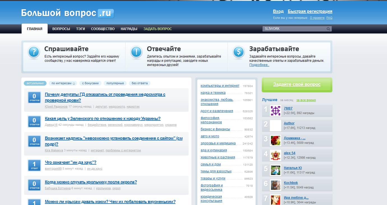Click the gear icon on 'по интересам' filter
Viewport: 387px width, 205px height.
pyautogui.click(x=74, y=83)
